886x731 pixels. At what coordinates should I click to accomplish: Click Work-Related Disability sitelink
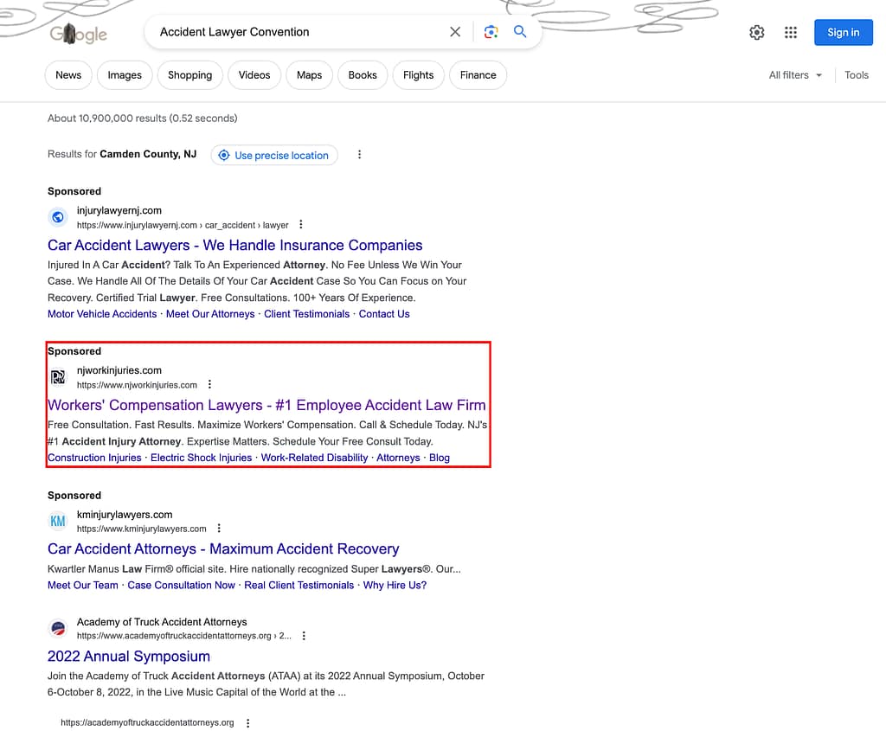click(314, 458)
